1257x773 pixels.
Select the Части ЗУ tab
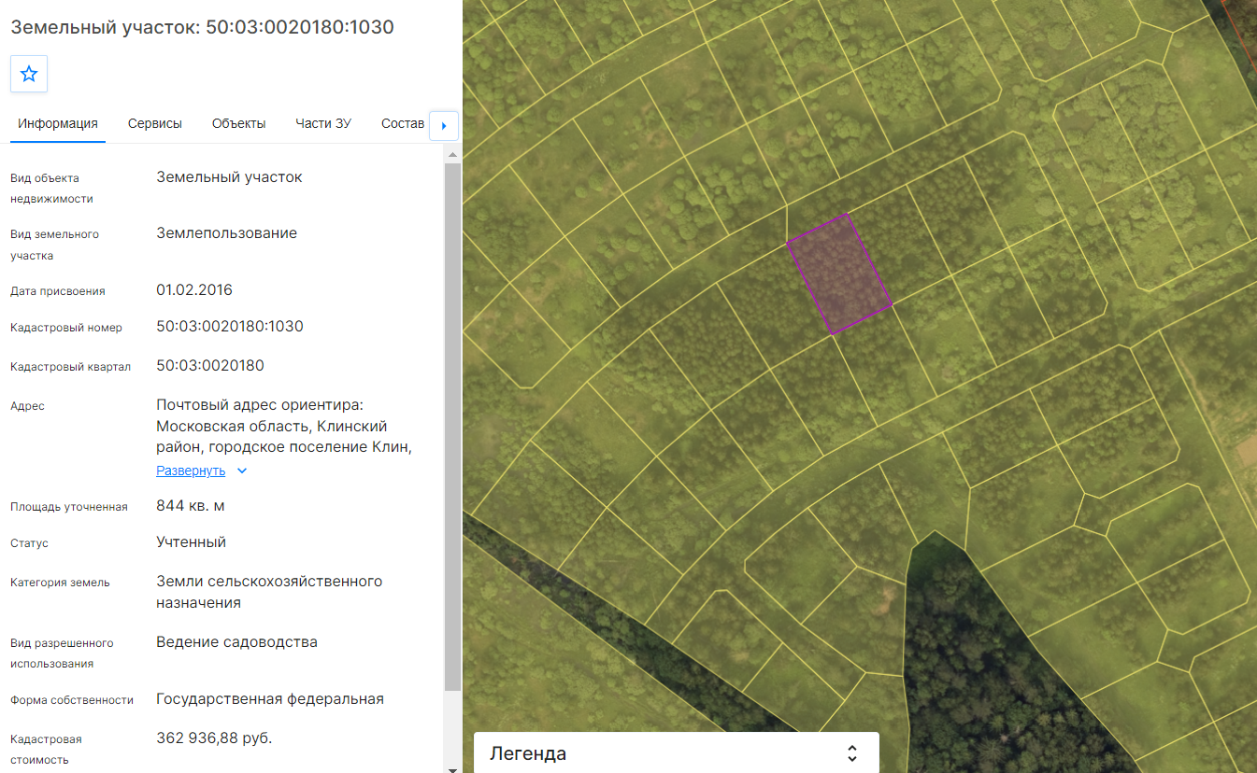(323, 123)
